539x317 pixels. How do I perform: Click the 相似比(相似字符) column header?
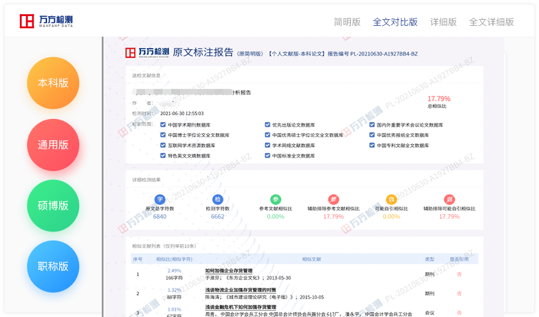click(x=175, y=259)
